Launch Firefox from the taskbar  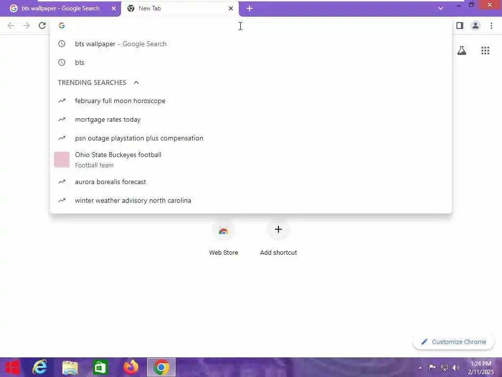click(131, 367)
